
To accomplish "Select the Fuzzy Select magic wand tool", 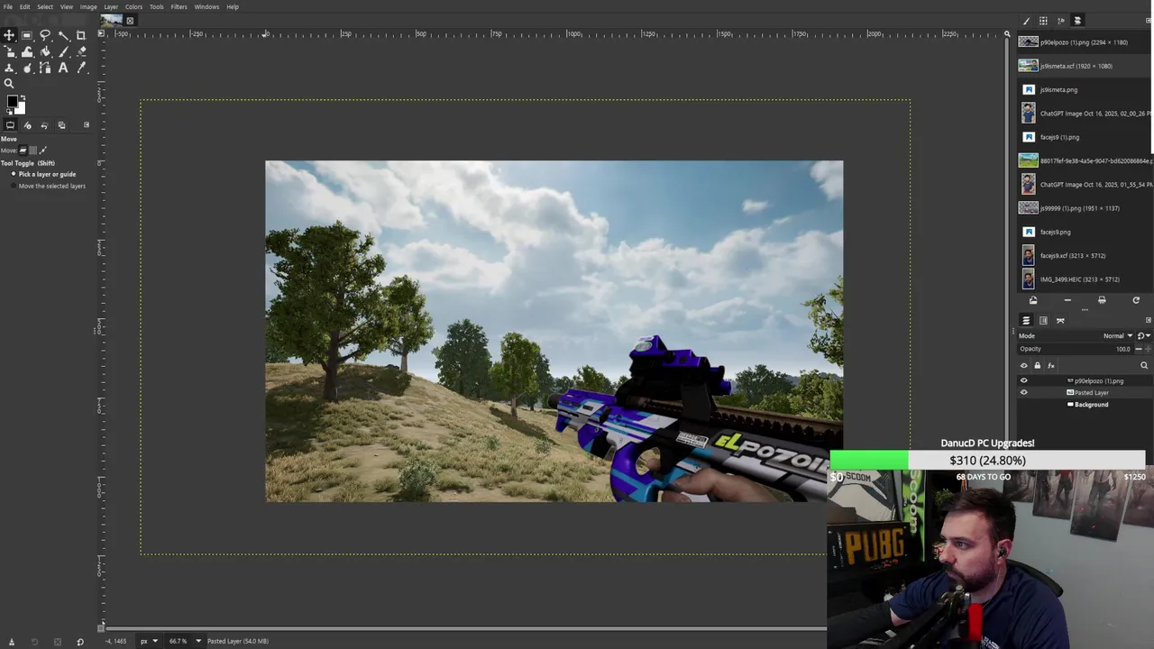I will [63, 35].
